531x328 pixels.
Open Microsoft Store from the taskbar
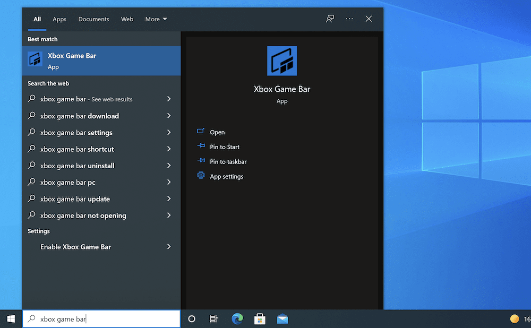tap(259, 318)
